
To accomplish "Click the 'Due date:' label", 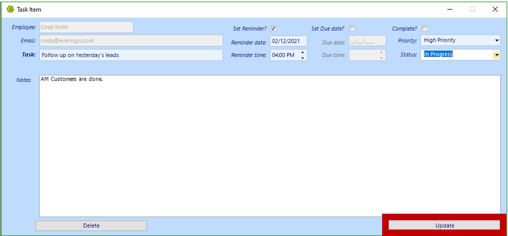I will [334, 43].
